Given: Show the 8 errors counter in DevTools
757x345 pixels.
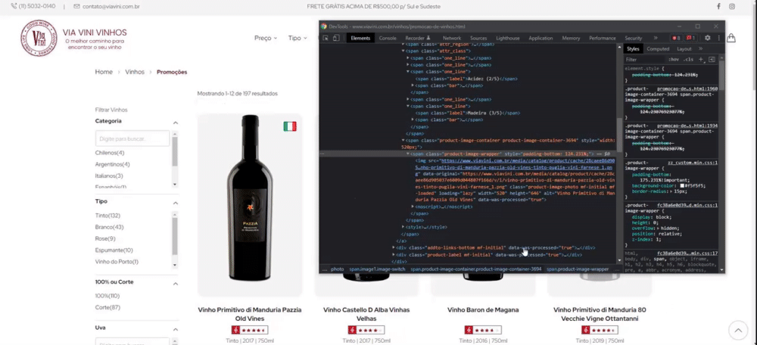Looking at the screenshot, I should (676, 38).
